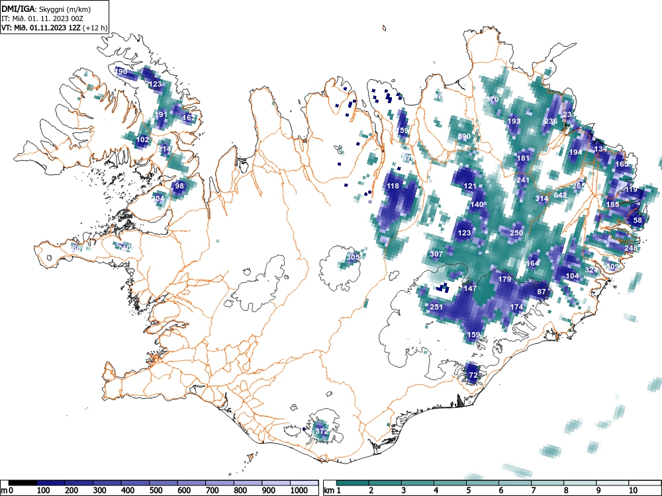Click the visibility value 72 near the southeast coast

coord(473,374)
